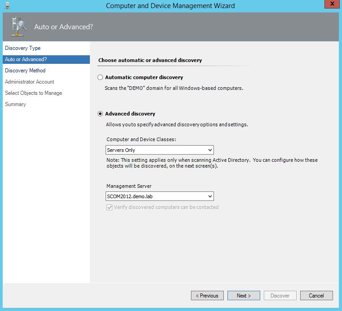This screenshot has width=342, height=311.
Task: Select the Advanced discovery radio button
Action: (x=100, y=114)
